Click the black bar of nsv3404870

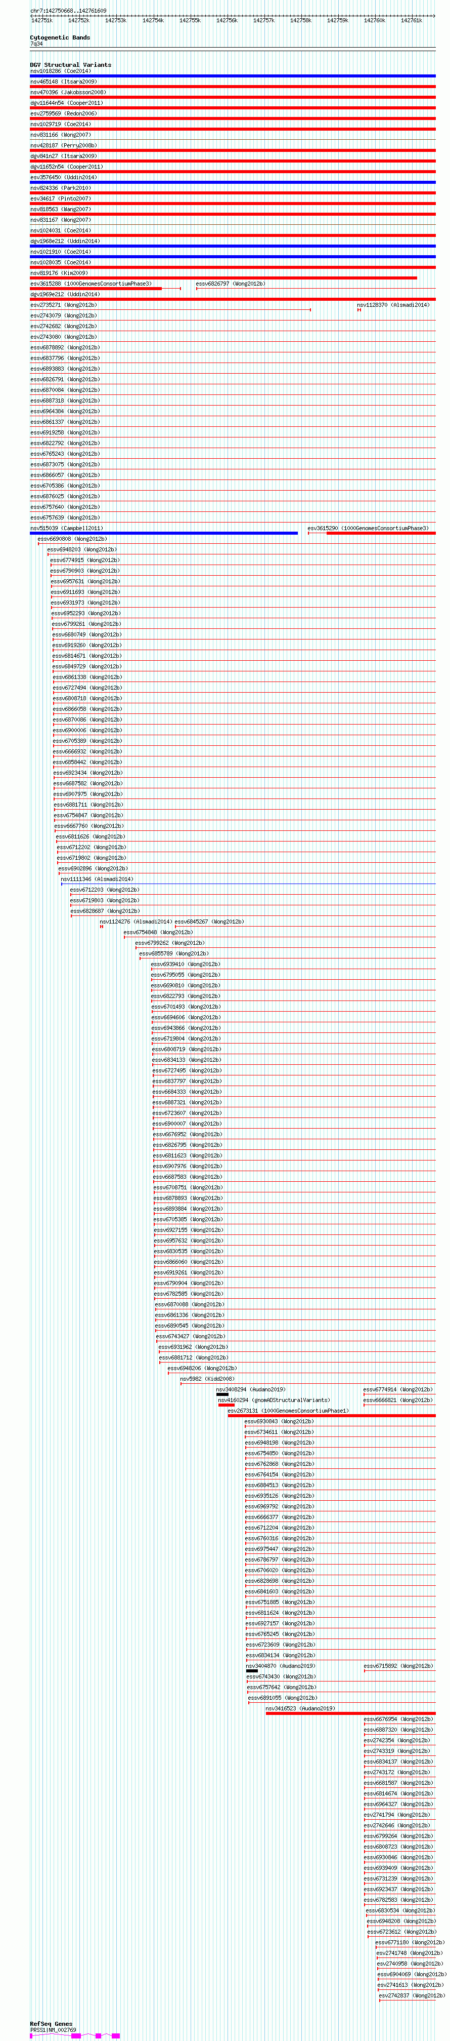click(251, 1671)
